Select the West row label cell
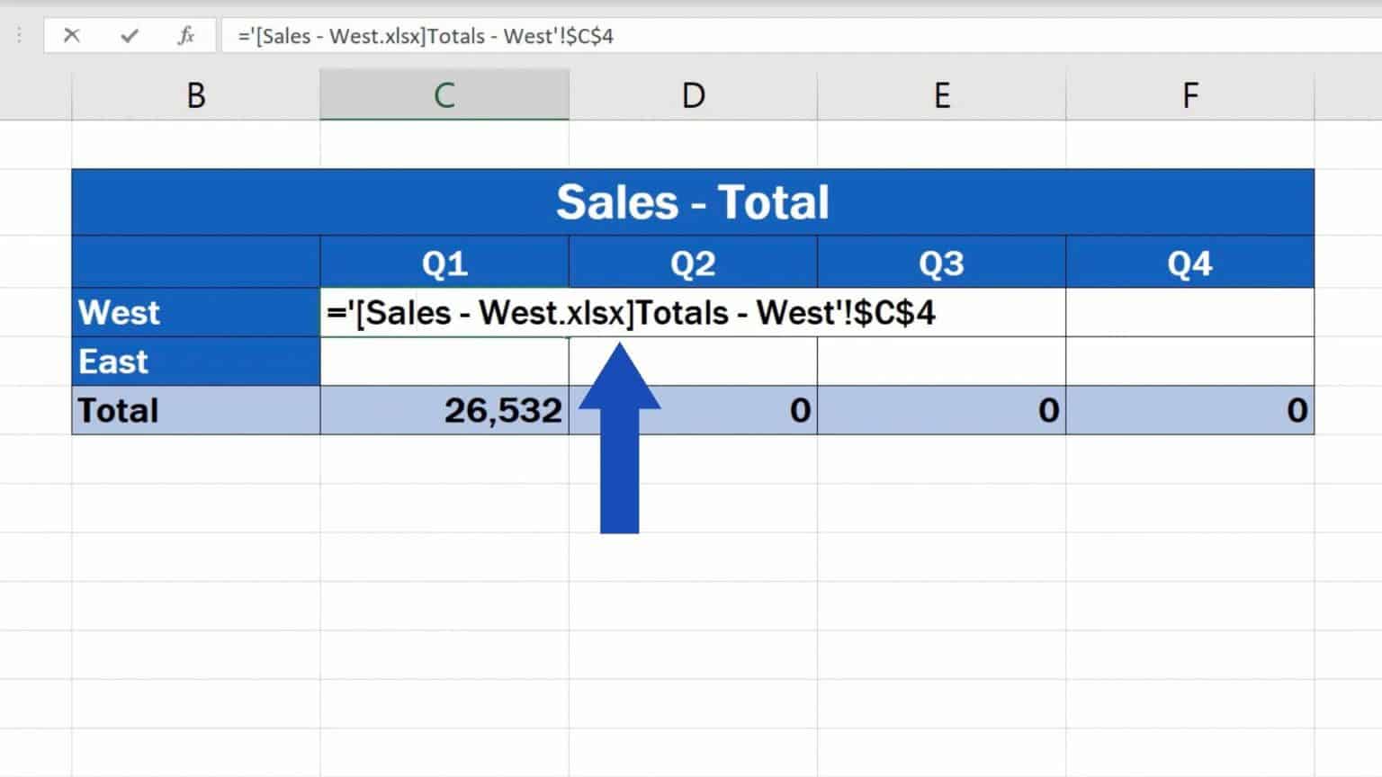The width and height of the screenshot is (1382, 777). point(195,312)
